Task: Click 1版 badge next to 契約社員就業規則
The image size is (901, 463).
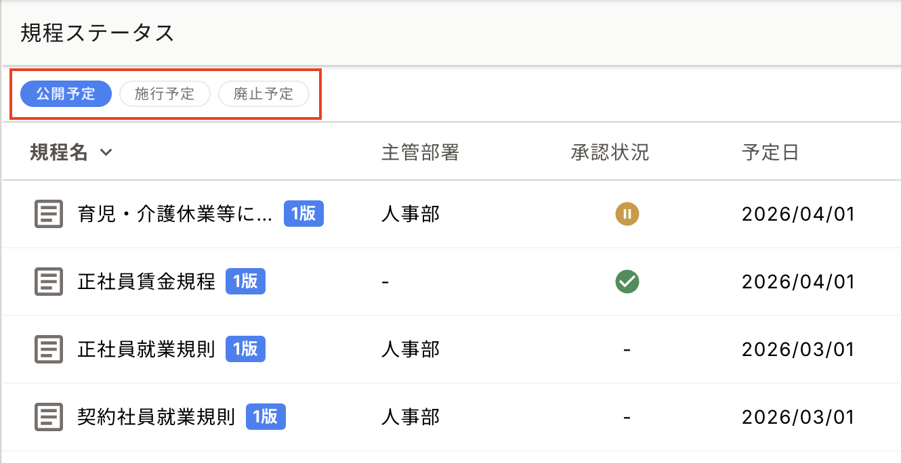Action: 266,417
